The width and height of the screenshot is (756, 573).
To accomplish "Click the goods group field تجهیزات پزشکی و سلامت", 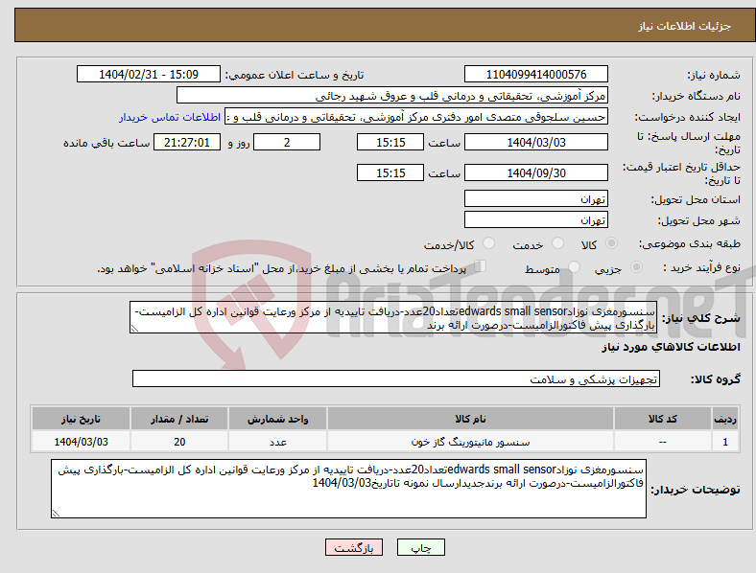I will (x=396, y=378).
